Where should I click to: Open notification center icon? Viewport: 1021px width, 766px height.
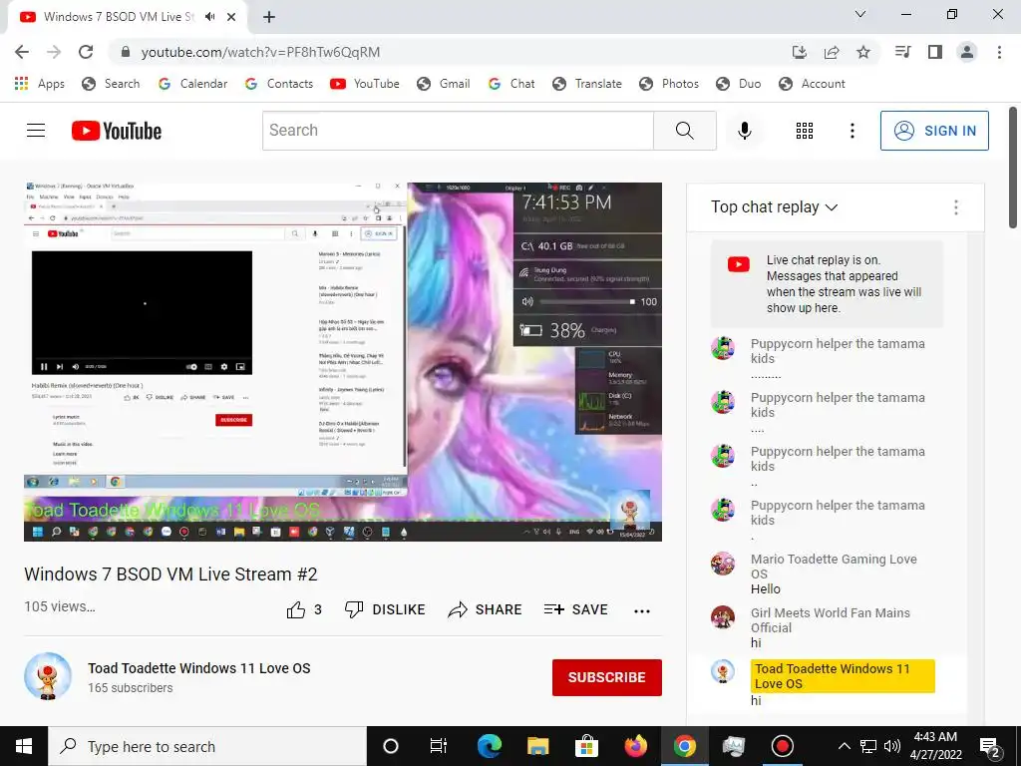[990, 747]
